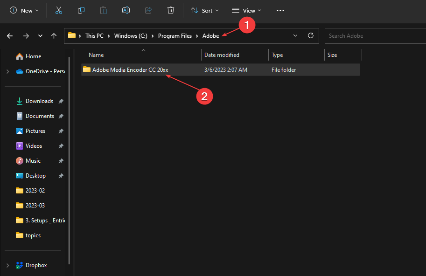Click the Delete (trash) icon
426x276 pixels.
coord(170,10)
